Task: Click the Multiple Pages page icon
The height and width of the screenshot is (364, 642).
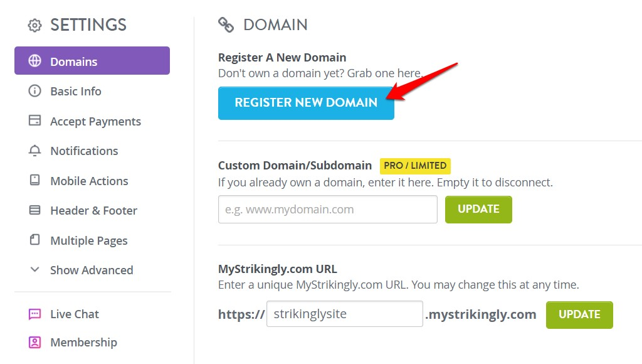Action: tap(36, 240)
